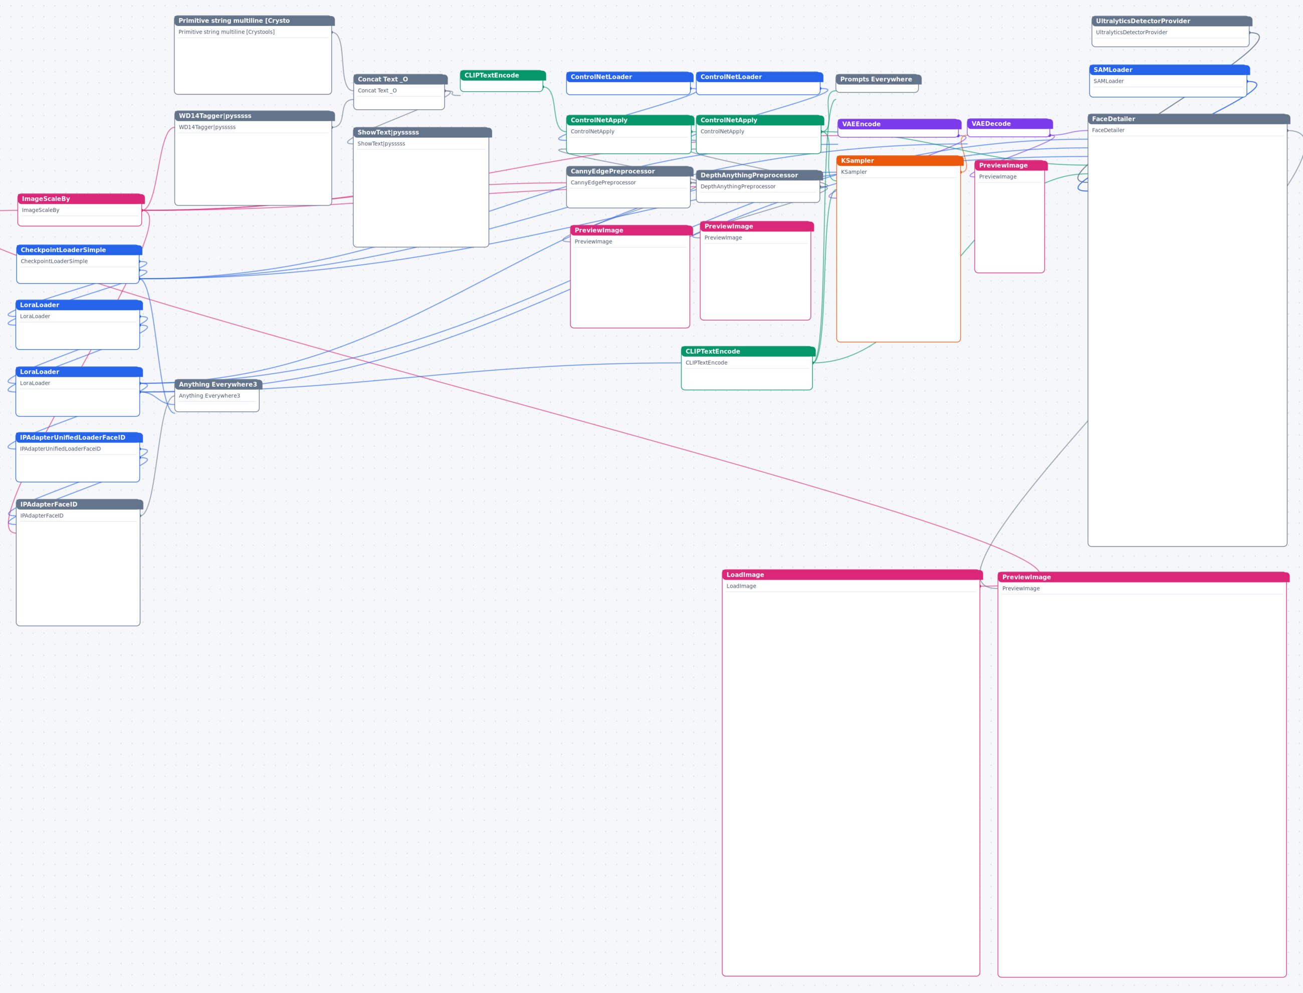
Task: Click the IPAdapterUnifiedLoaderFaceID node title bar
Action: (79, 437)
